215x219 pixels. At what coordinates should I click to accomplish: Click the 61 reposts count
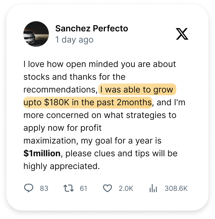(x=83, y=188)
